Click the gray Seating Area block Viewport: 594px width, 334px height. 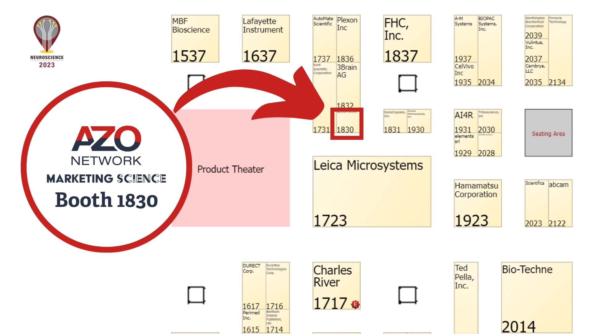tap(549, 133)
